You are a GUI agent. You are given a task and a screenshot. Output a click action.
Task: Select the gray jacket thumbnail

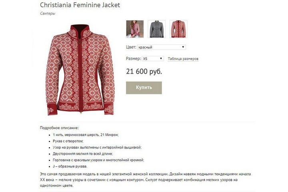[157, 29]
